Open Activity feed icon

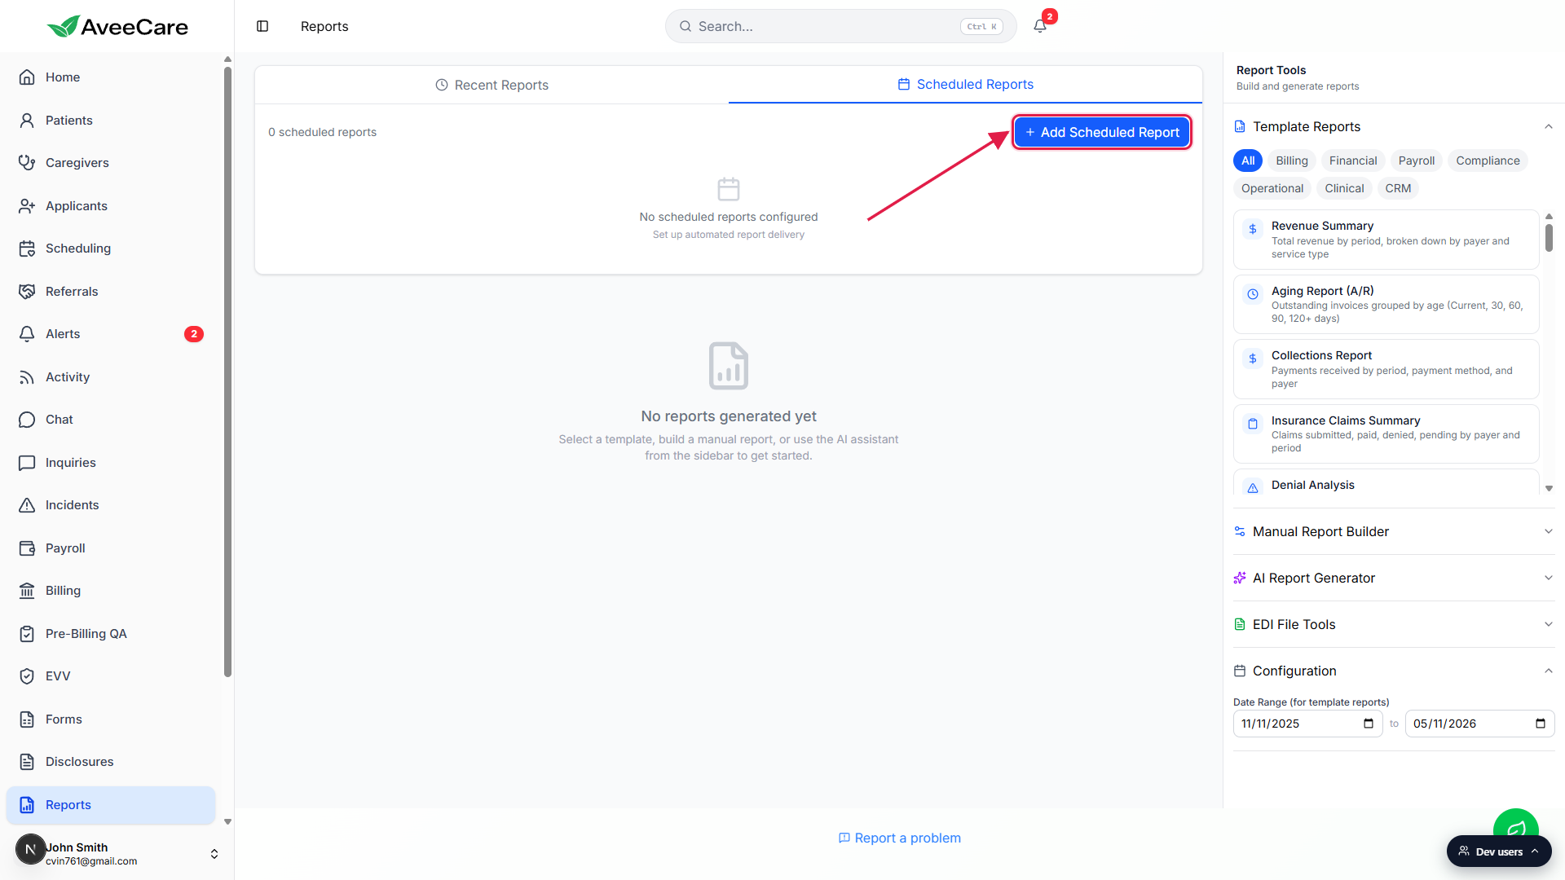[27, 377]
